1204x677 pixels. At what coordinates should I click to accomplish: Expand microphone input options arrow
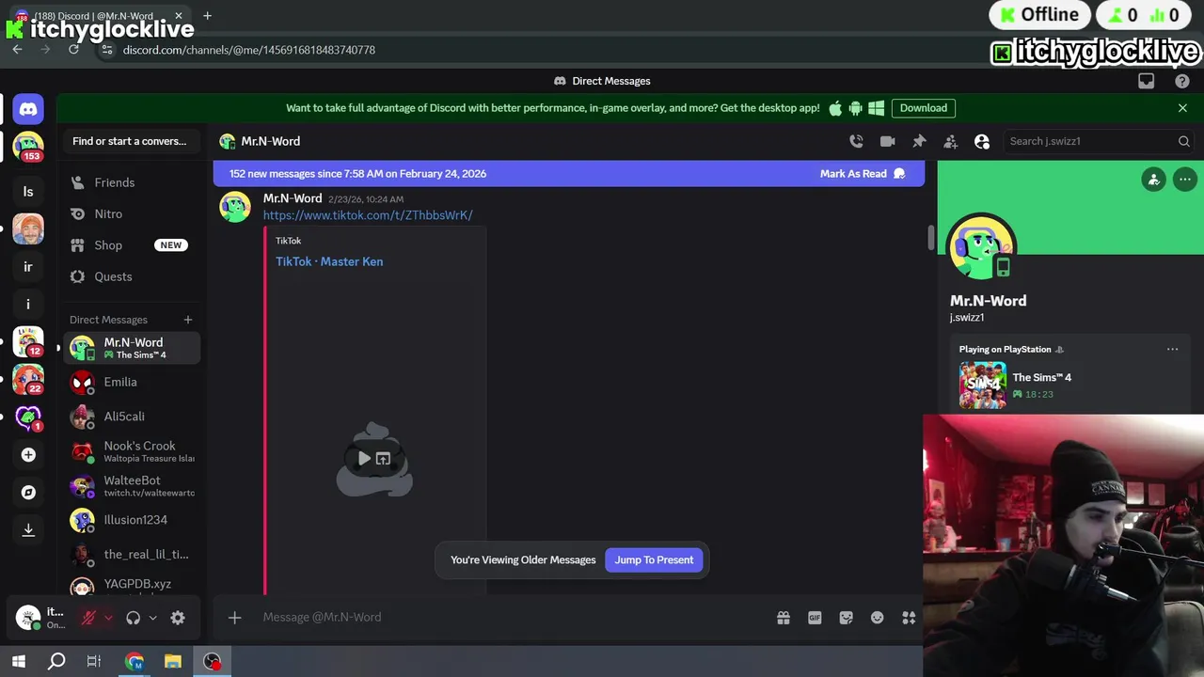pos(108,618)
